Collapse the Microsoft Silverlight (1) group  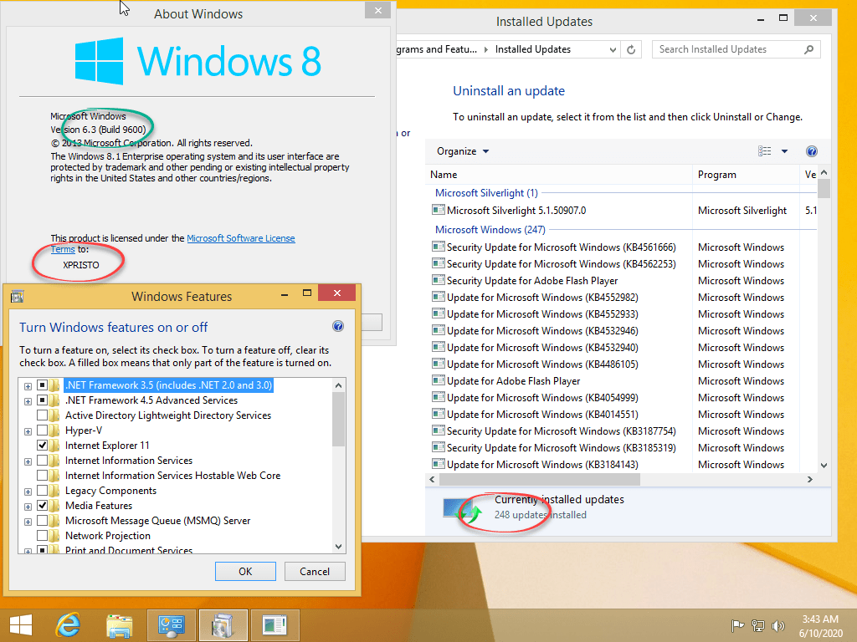pyautogui.click(x=486, y=193)
